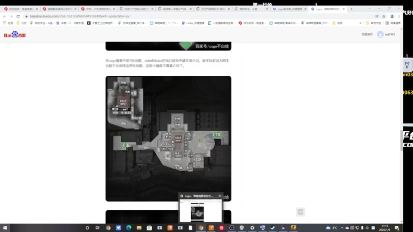
Task: Click the active Chrome icon on the taskbar
Action: point(201,228)
